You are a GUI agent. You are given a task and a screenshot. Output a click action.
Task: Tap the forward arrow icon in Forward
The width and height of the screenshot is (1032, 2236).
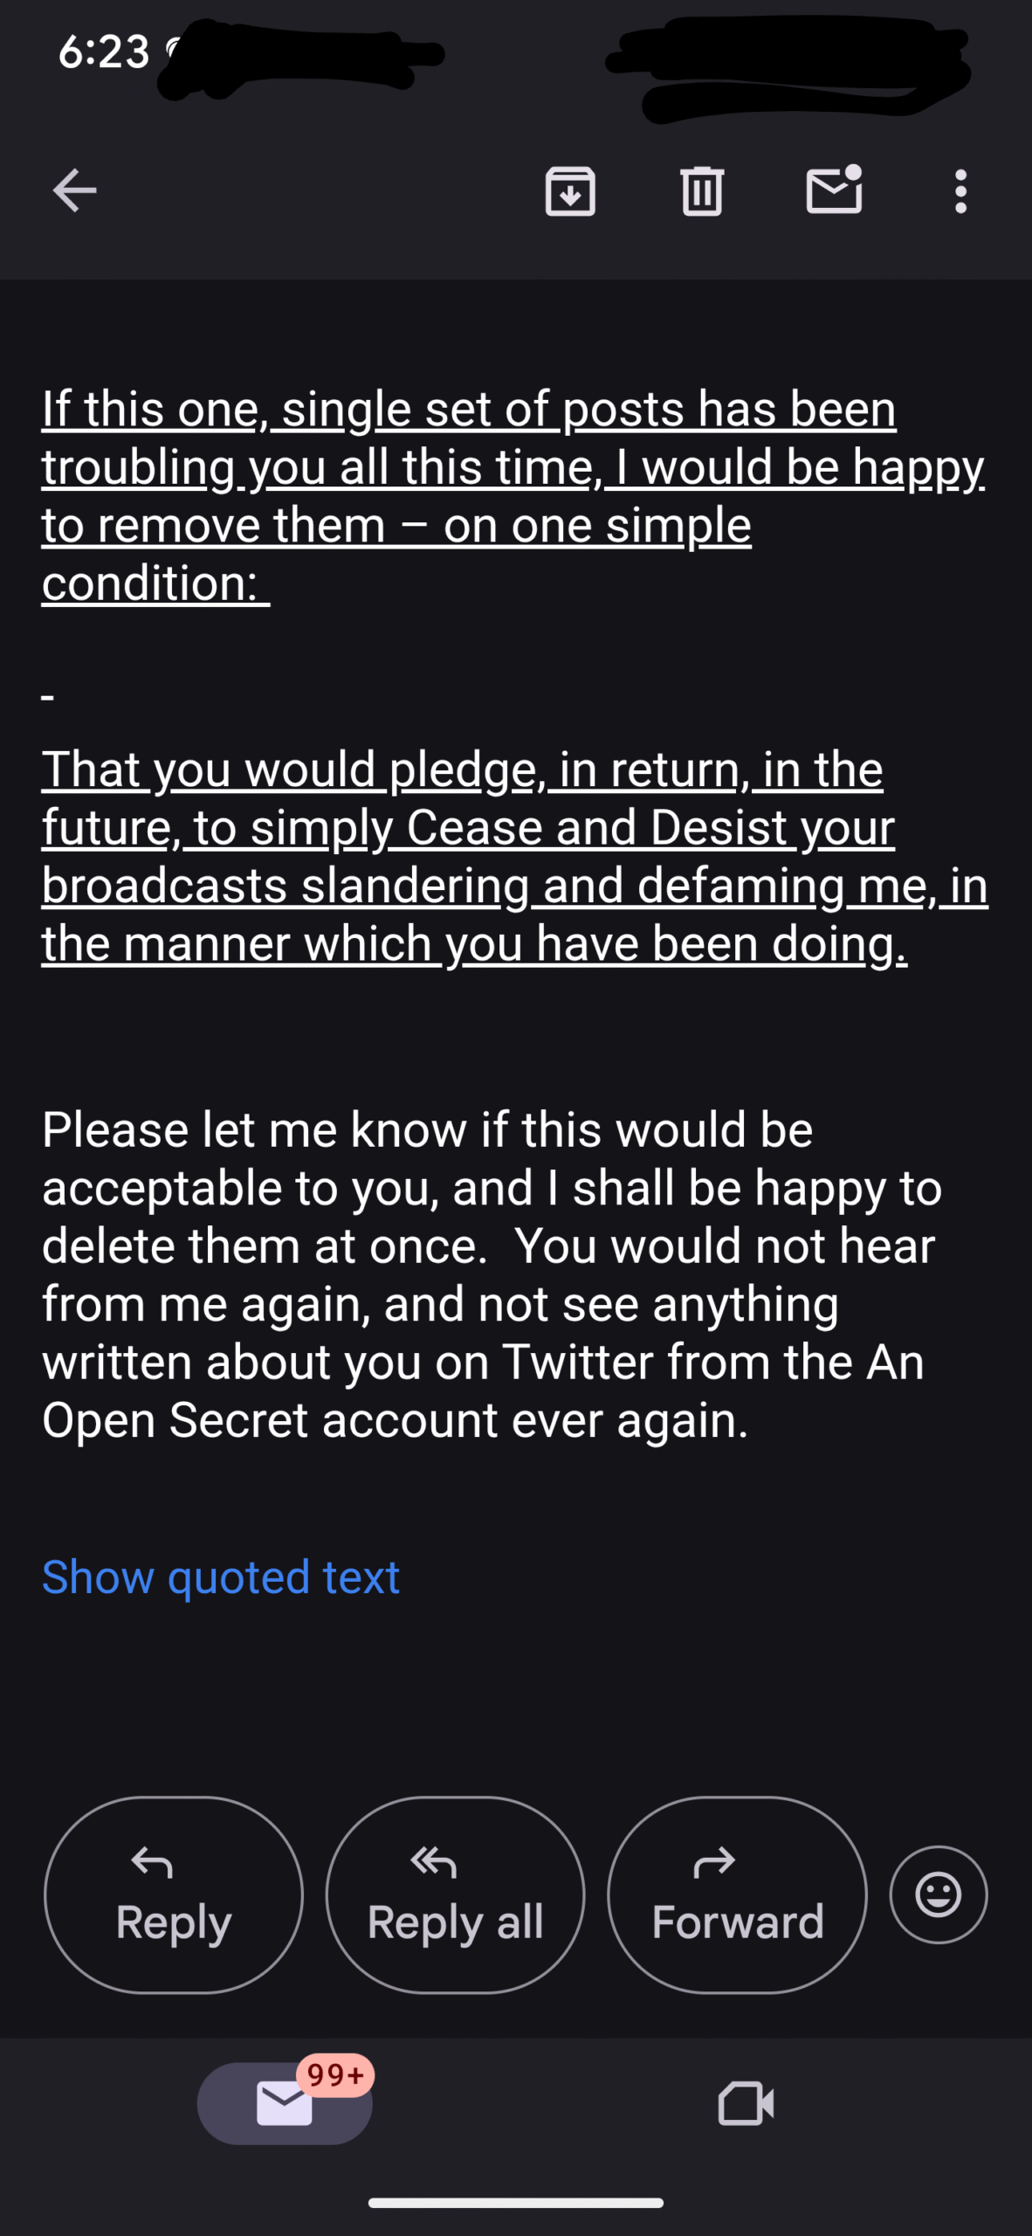714,1861
